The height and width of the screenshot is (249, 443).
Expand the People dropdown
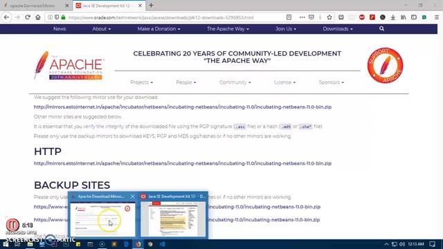(x=186, y=82)
